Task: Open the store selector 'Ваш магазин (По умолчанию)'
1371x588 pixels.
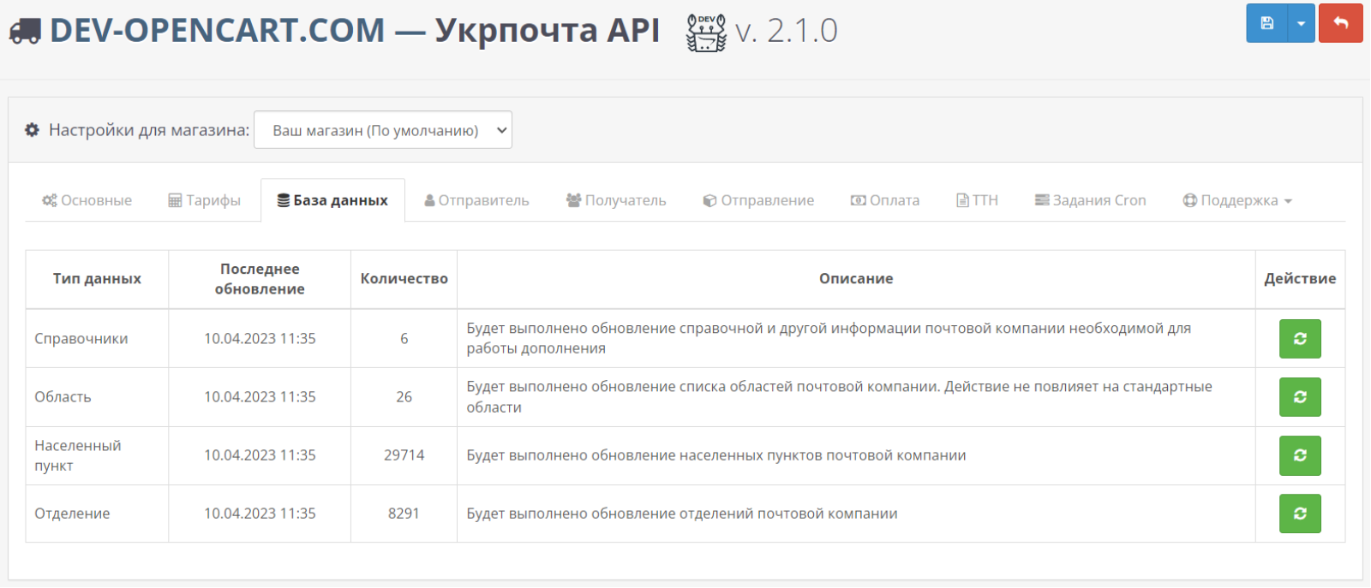Action: 383,130
